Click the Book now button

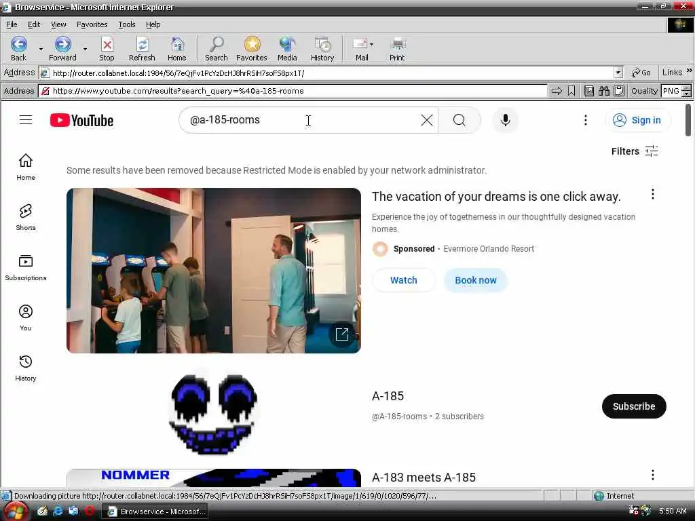pyautogui.click(x=476, y=280)
